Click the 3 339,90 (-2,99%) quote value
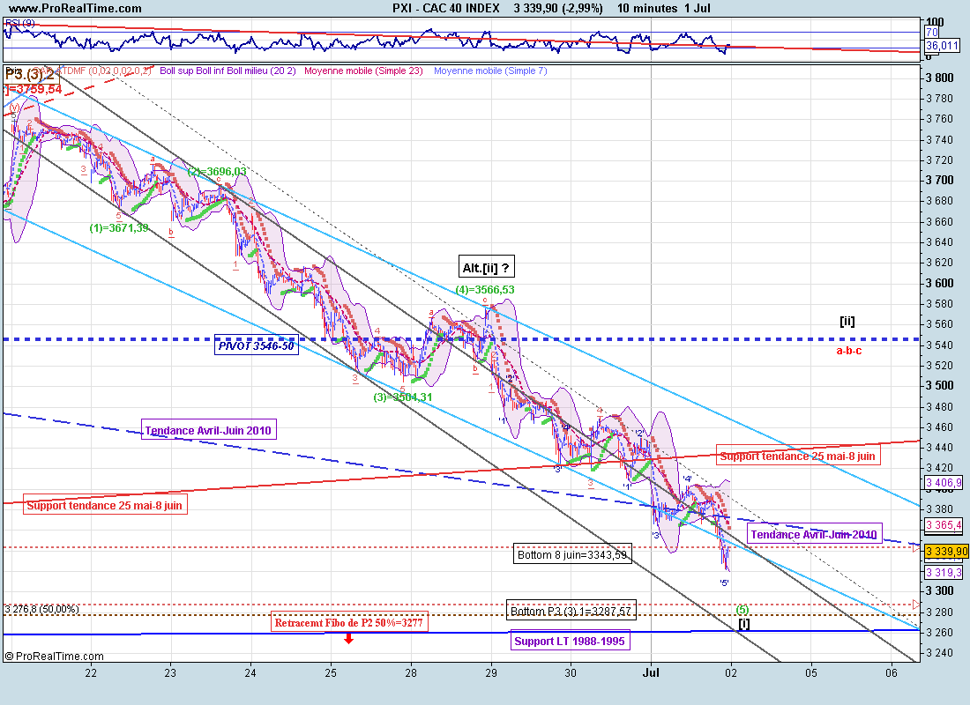970x705 pixels. coord(558,8)
